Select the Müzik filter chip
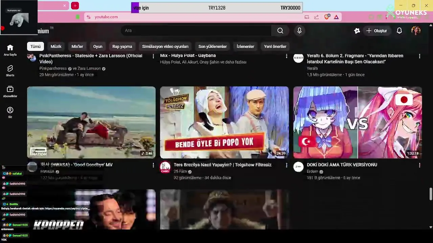 [x=56, y=47]
